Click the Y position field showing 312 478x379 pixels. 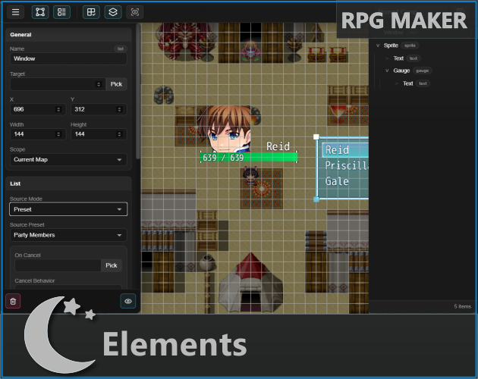99,109
